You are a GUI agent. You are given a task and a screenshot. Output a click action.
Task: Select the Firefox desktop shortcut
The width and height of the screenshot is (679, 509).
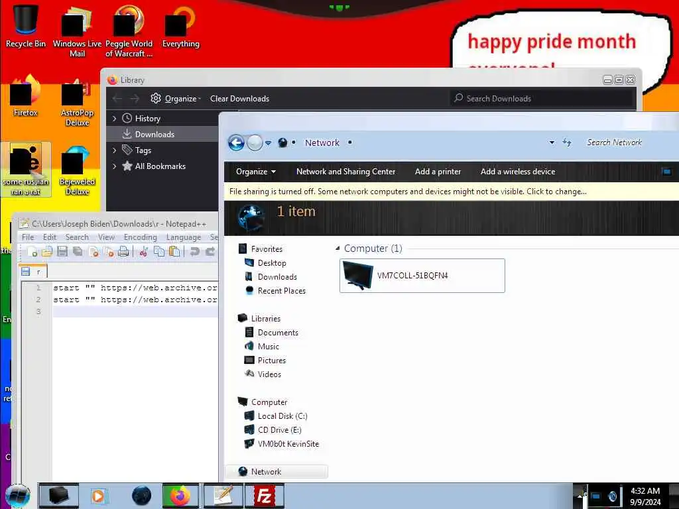pos(26,96)
